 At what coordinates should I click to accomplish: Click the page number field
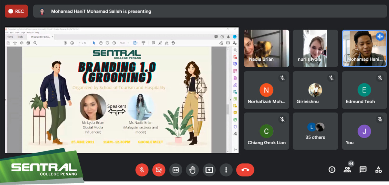pos(79,43)
